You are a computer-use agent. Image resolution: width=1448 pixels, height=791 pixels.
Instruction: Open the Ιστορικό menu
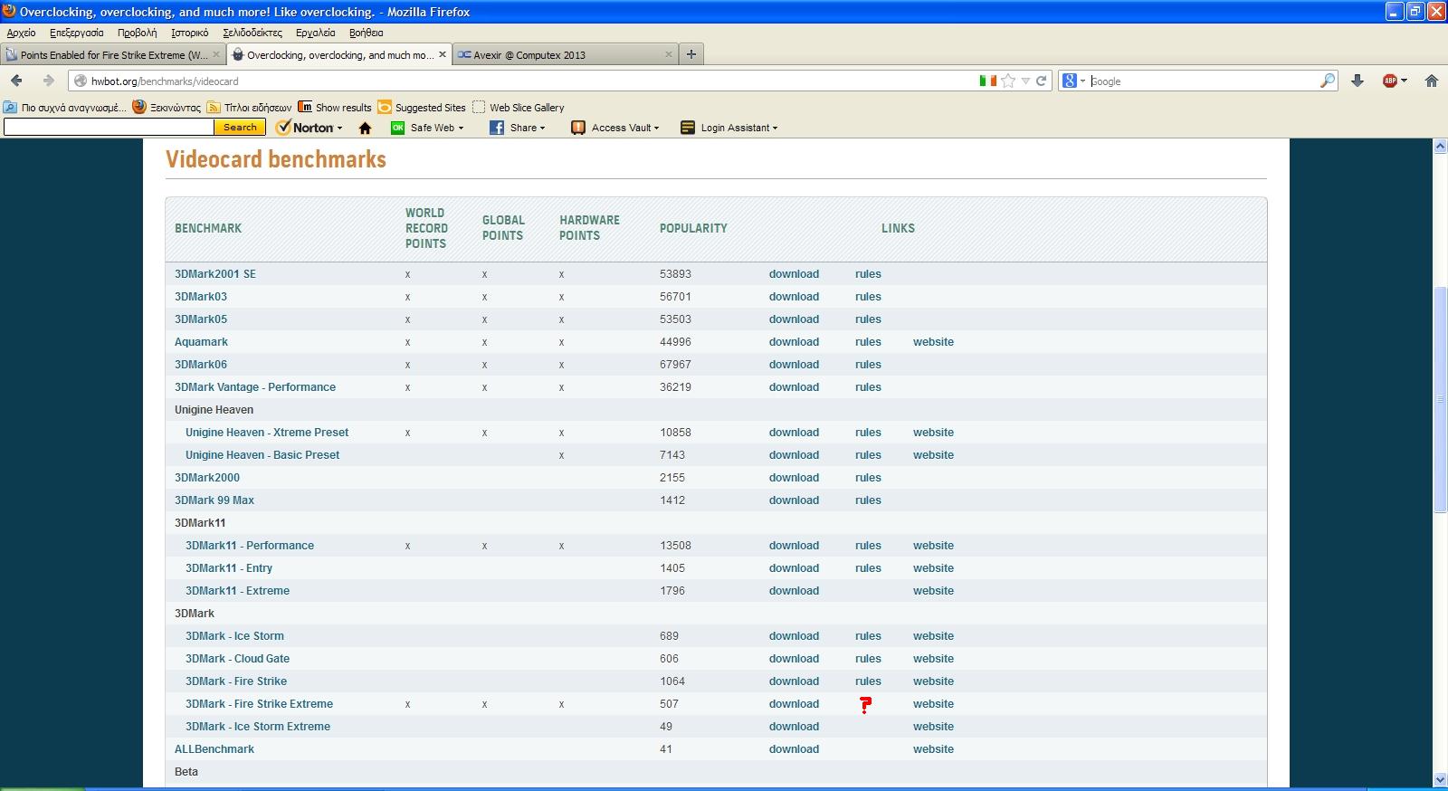click(x=190, y=33)
